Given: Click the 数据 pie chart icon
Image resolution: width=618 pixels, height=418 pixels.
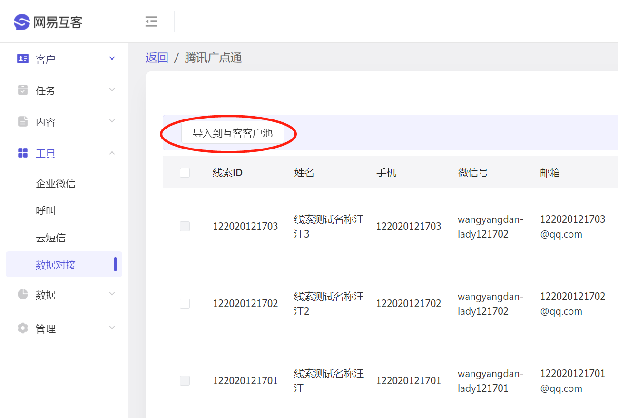Looking at the screenshot, I should [x=23, y=294].
